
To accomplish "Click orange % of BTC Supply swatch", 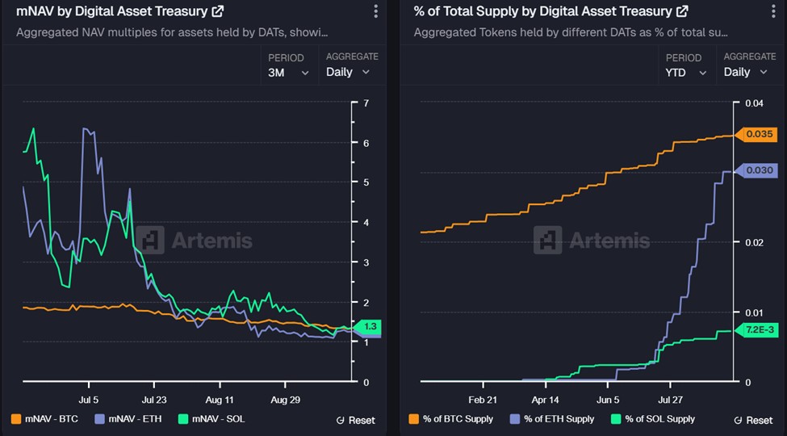I will tap(414, 419).
